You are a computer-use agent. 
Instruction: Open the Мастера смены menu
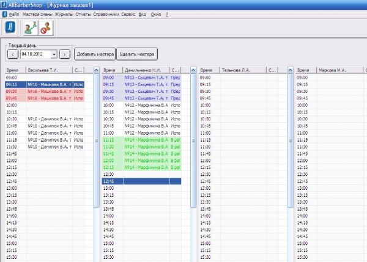[37, 13]
